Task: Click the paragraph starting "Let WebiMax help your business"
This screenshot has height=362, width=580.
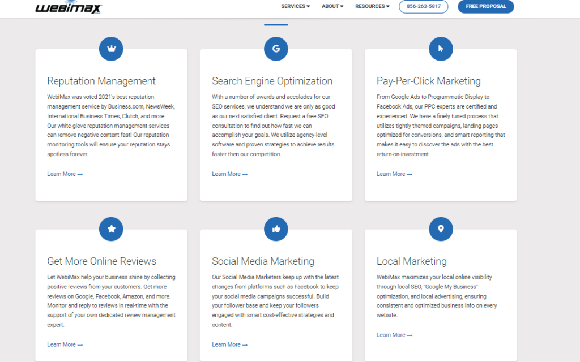Action: pyautogui.click(x=112, y=301)
